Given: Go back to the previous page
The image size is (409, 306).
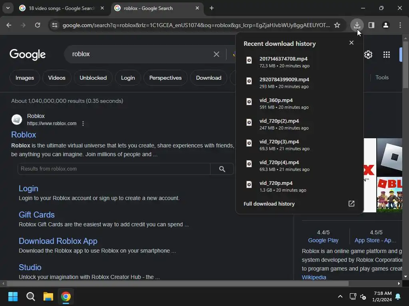Looking at the screenshot, I should point(9,25).
